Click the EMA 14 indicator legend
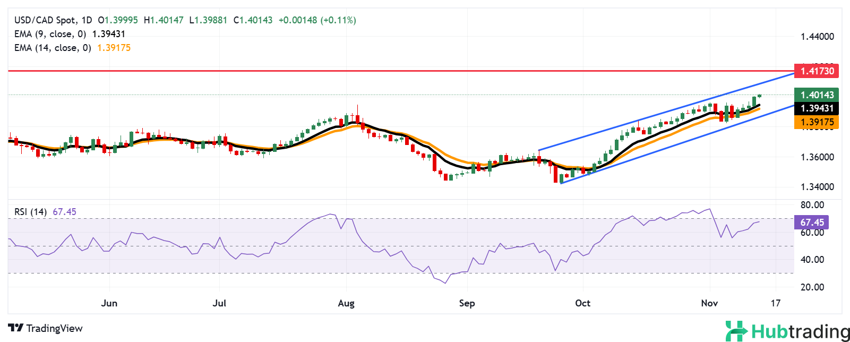This screenshot has width=850, height=342. 53,48
